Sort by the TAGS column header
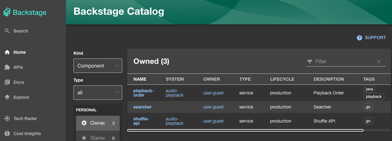The height and width of the screenshot is (141, 392). (x=369, y=79)
